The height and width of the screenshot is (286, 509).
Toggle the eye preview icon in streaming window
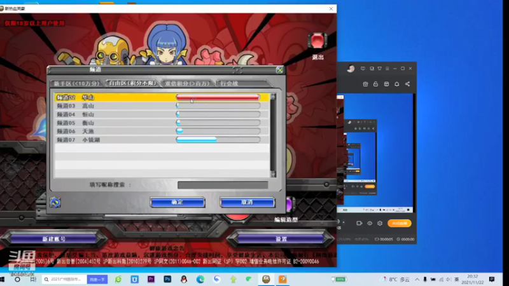click(x=370, y=223)
